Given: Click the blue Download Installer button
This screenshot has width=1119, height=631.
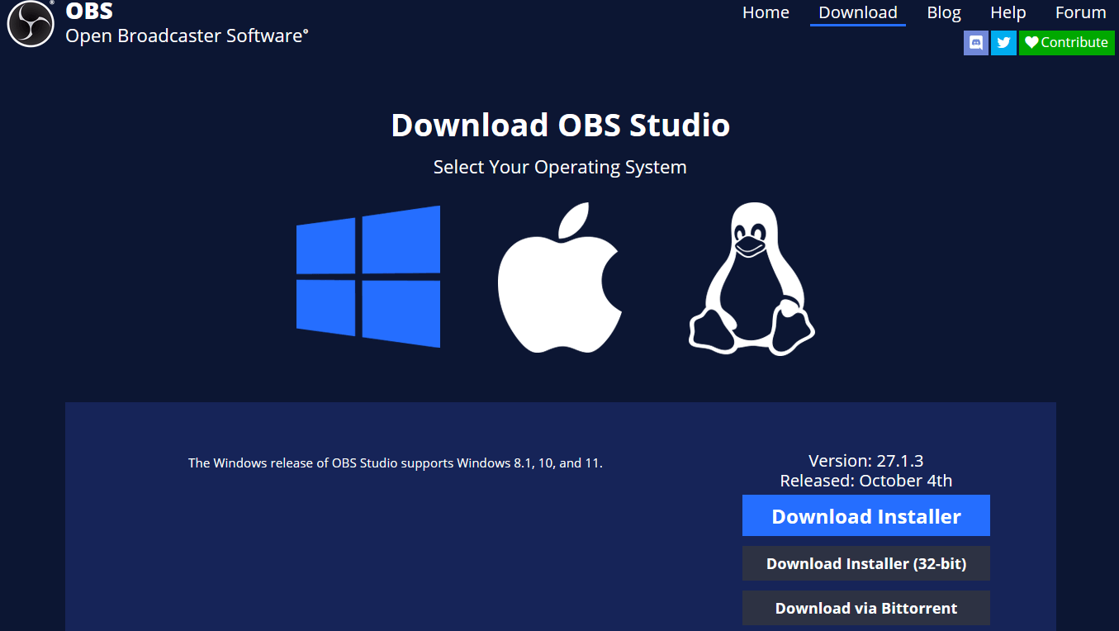Looking at the screenshot, I should (x=865, y=516).
